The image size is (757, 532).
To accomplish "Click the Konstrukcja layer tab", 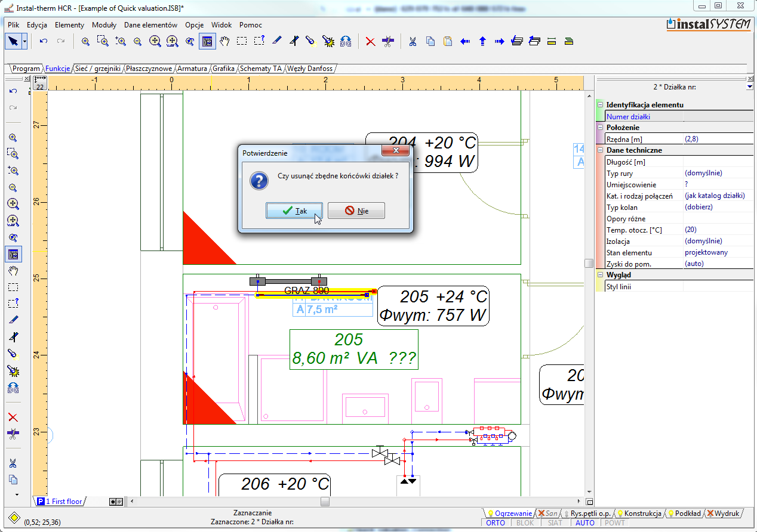I will click(642, 514).
